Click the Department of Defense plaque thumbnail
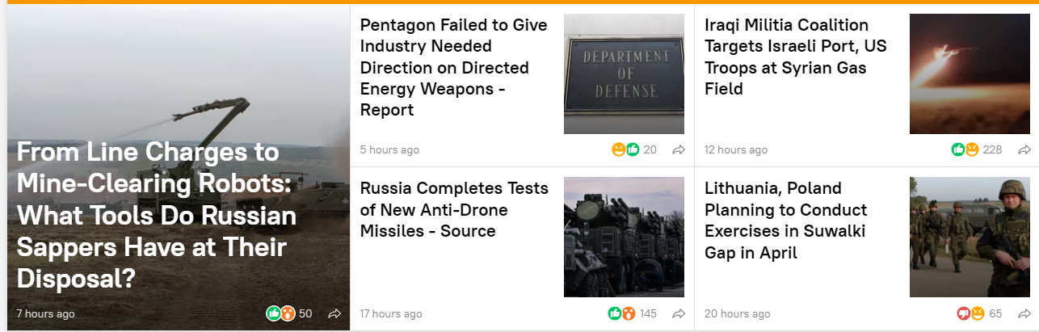 click(624, 74)
